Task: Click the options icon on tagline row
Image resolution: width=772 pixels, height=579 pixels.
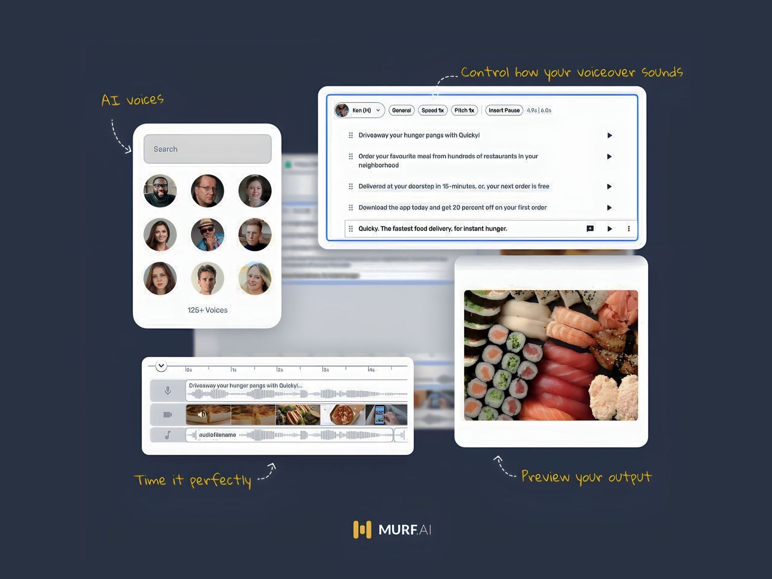Action: tap(628, 228)
